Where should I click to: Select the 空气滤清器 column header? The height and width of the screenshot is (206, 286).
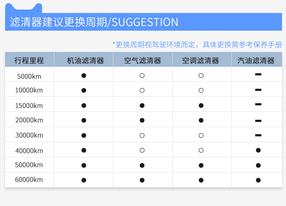[143, 60]
